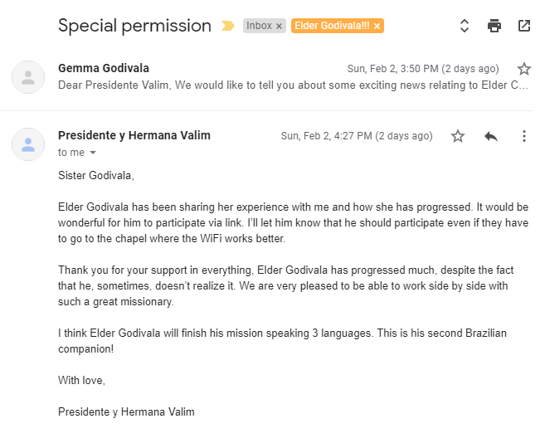Click Presidente y Hermana Valim's avatar
The image size is (545, 443).
[28, 144]
